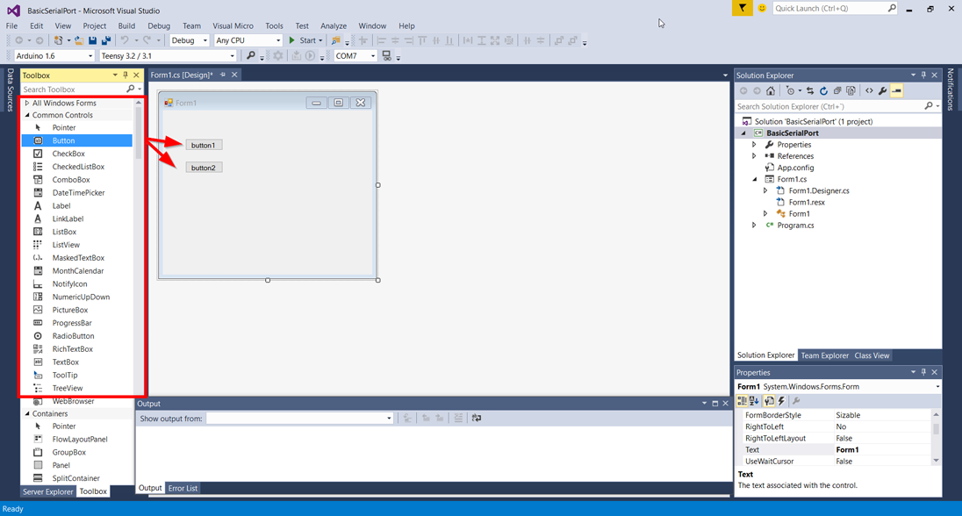Click the UseWaitCursor False value
This screenshot has width=962, height=516.
click(x=883, y=462)
